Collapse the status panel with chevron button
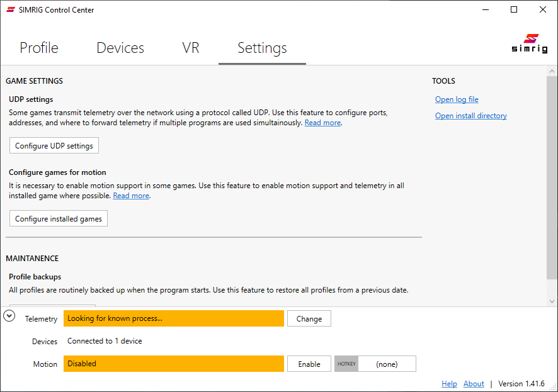 9,316
